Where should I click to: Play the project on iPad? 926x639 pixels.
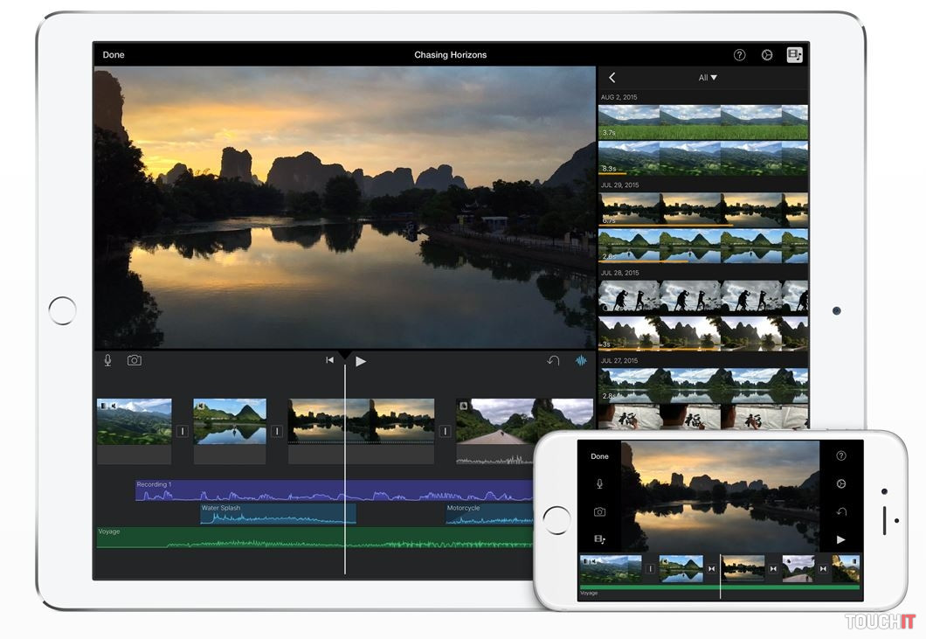tap(361, 361)
